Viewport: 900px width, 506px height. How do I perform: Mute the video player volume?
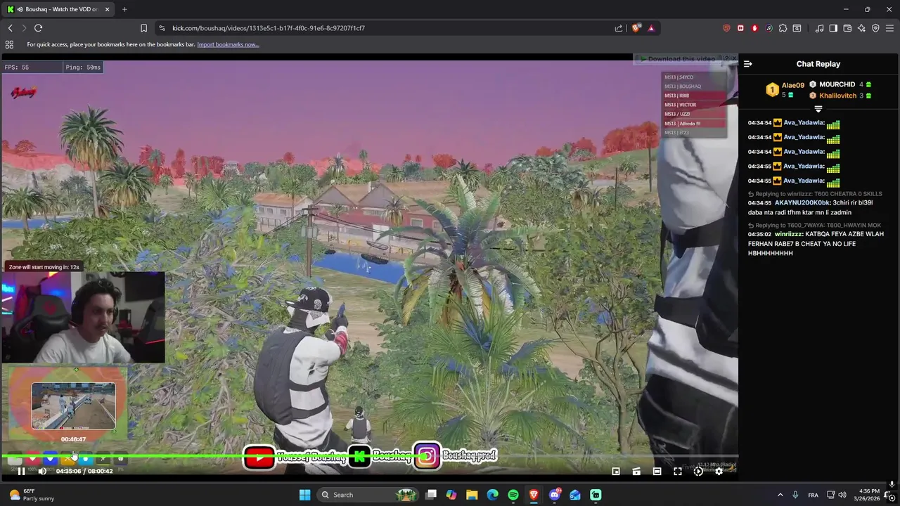42,472
